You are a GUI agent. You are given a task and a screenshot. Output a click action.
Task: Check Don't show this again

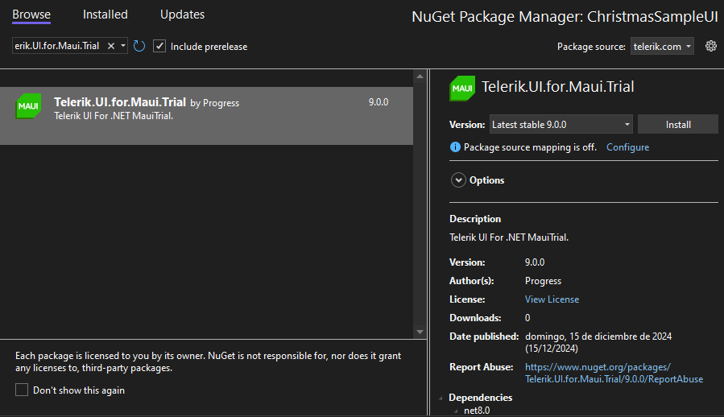[x=22, y=390]
